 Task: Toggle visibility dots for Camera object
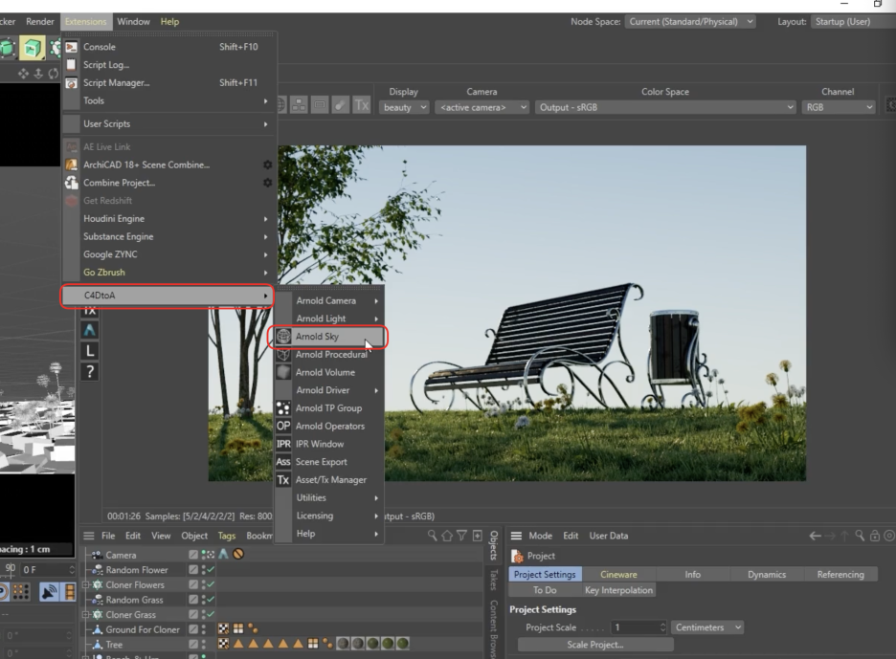coord(204,555)
